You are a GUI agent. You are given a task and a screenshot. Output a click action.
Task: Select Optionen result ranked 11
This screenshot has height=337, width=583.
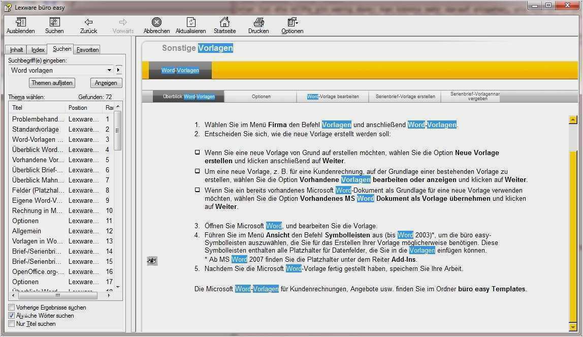pyautogui.click(x=62, y=221)
